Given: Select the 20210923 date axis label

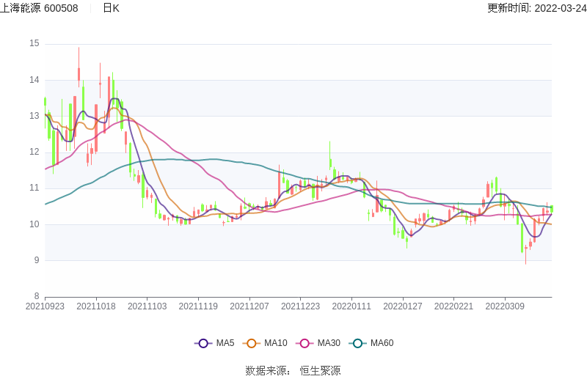Looking at the screenshot, I should click(45, 306).
